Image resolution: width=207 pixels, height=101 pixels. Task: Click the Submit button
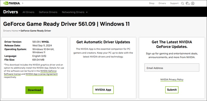(172, 90)
